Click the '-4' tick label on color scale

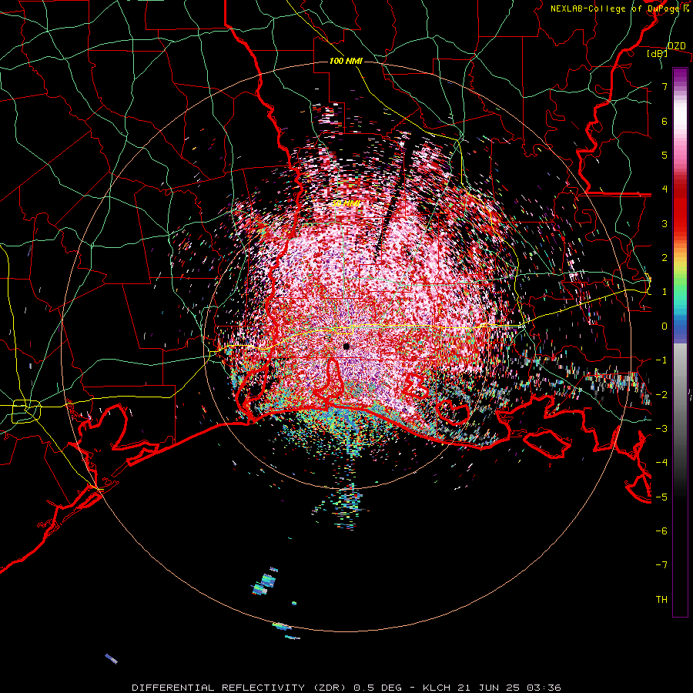coord(661,462)
